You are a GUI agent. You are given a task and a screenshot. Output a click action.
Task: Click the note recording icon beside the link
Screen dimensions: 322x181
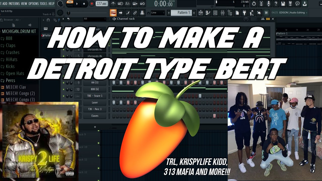tap(128, 13)
